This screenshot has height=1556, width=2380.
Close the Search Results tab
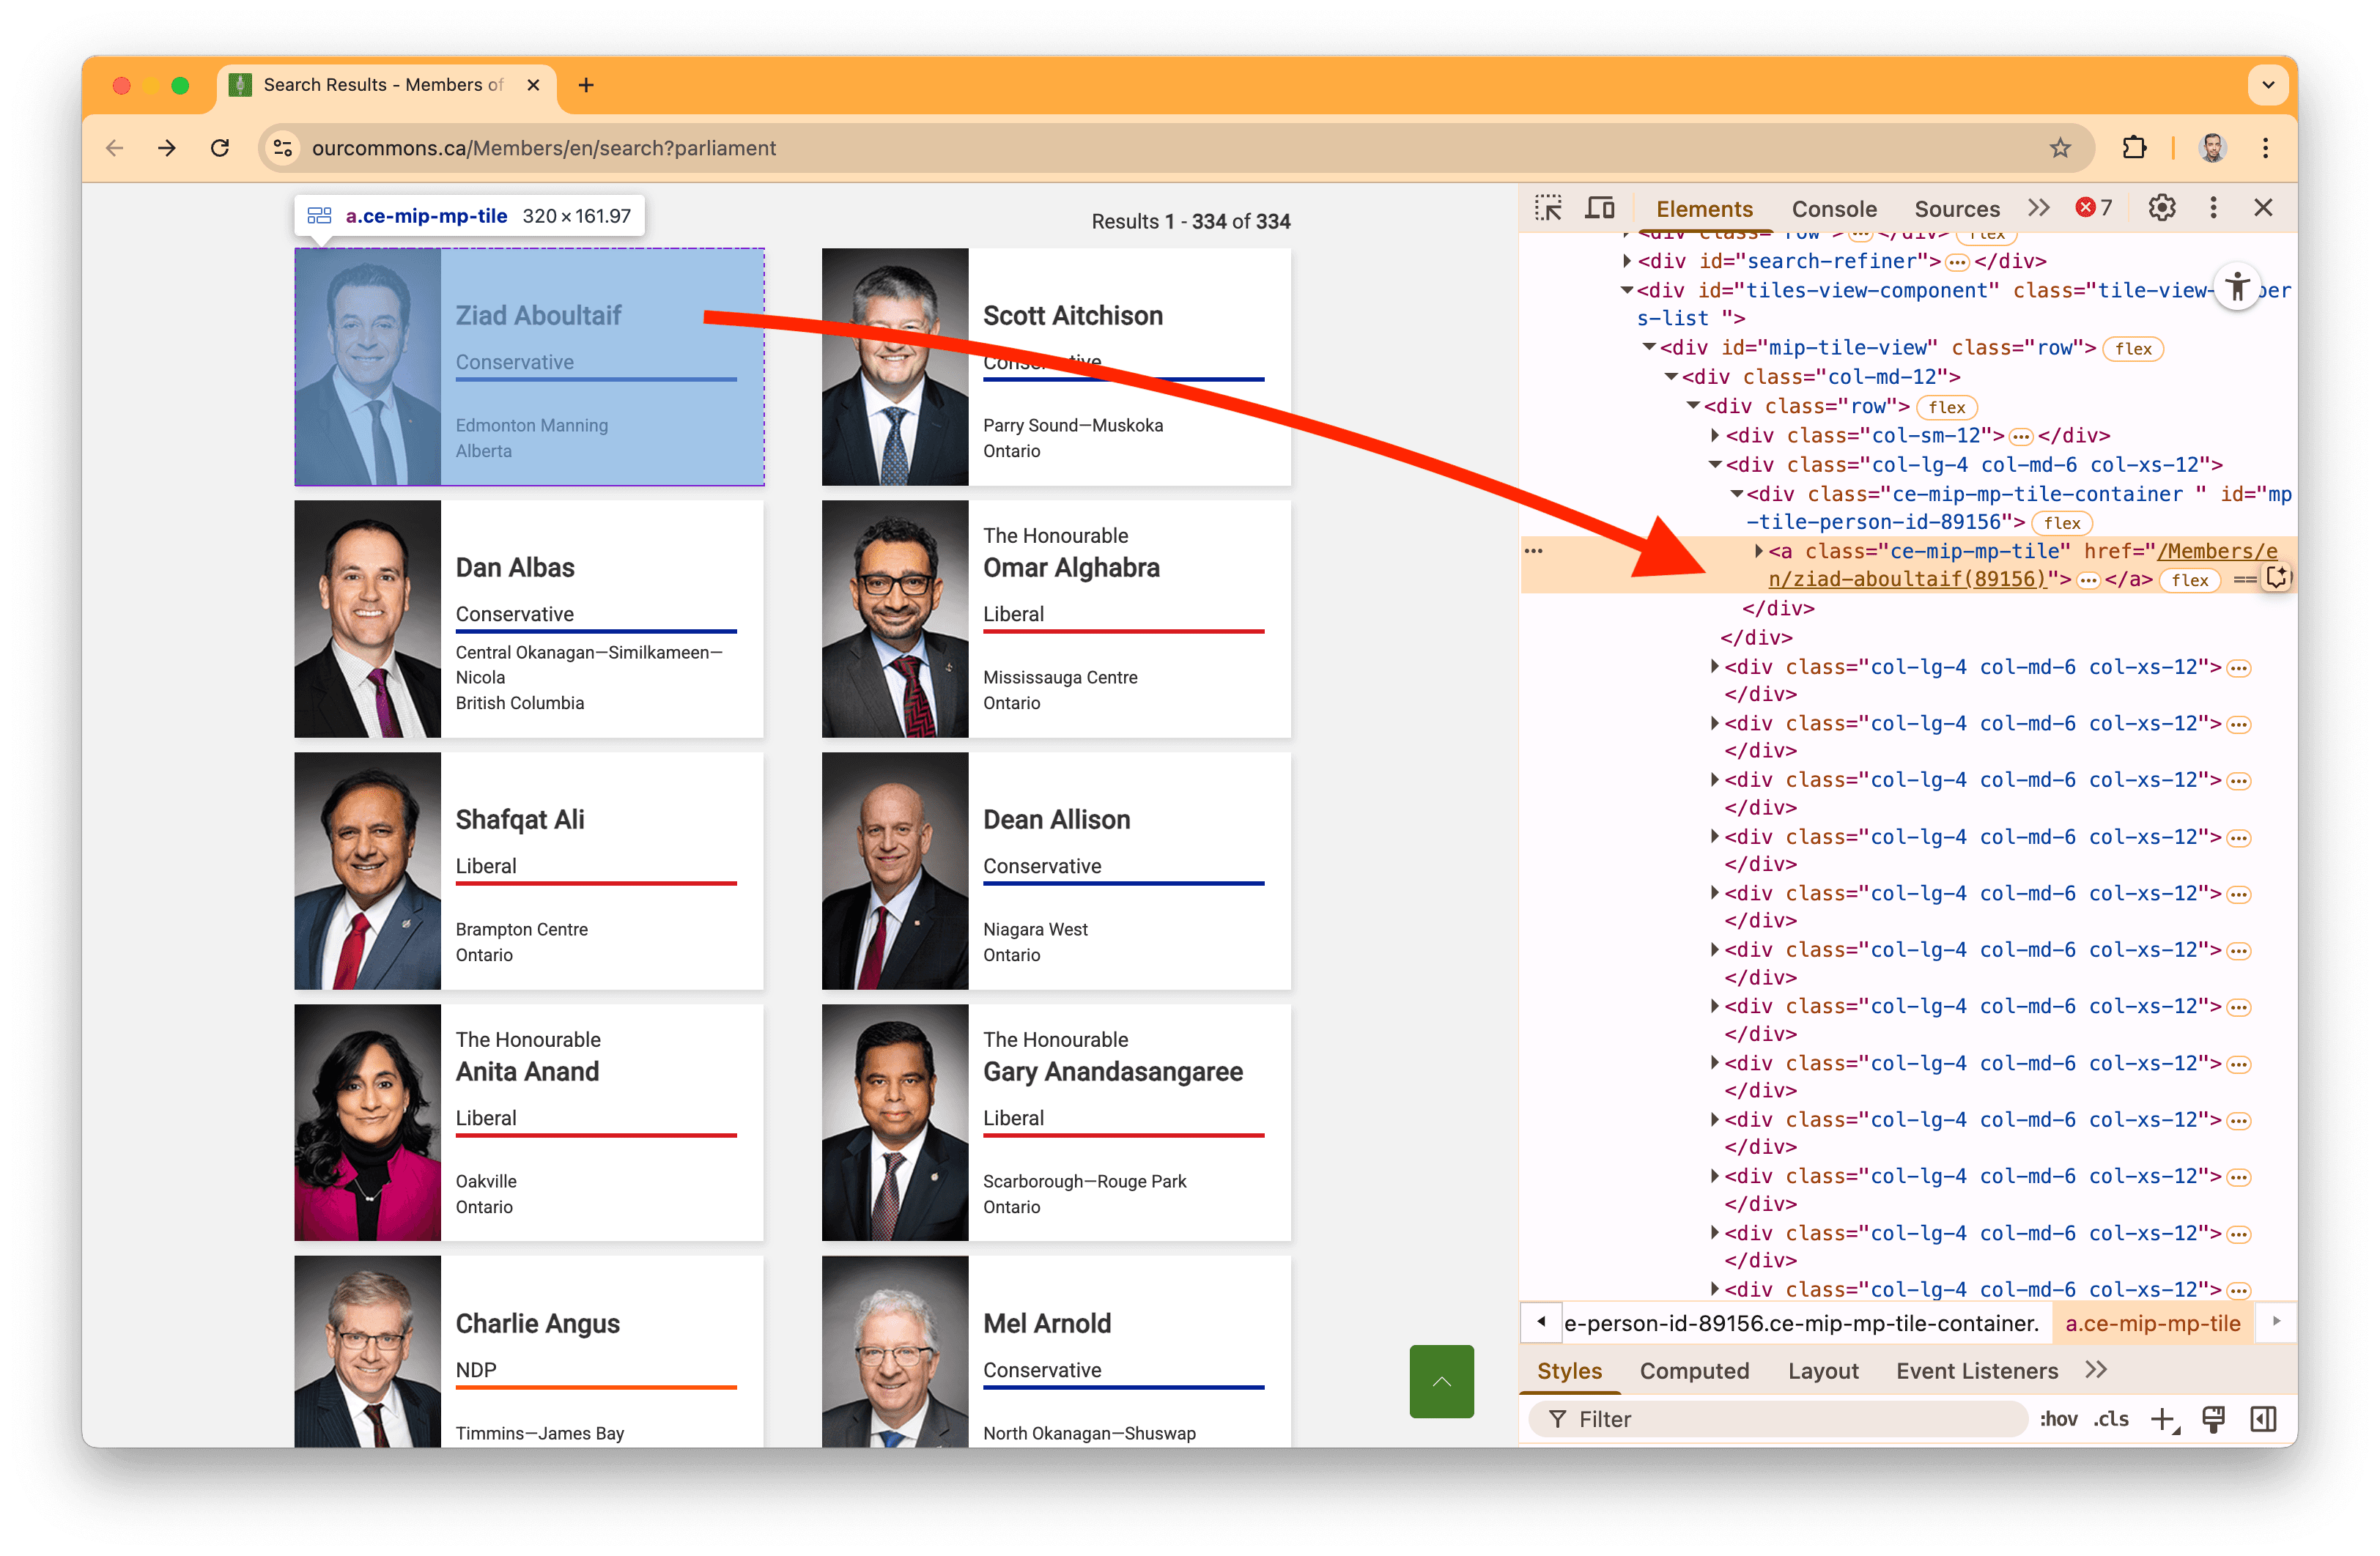tap(534, 85)
